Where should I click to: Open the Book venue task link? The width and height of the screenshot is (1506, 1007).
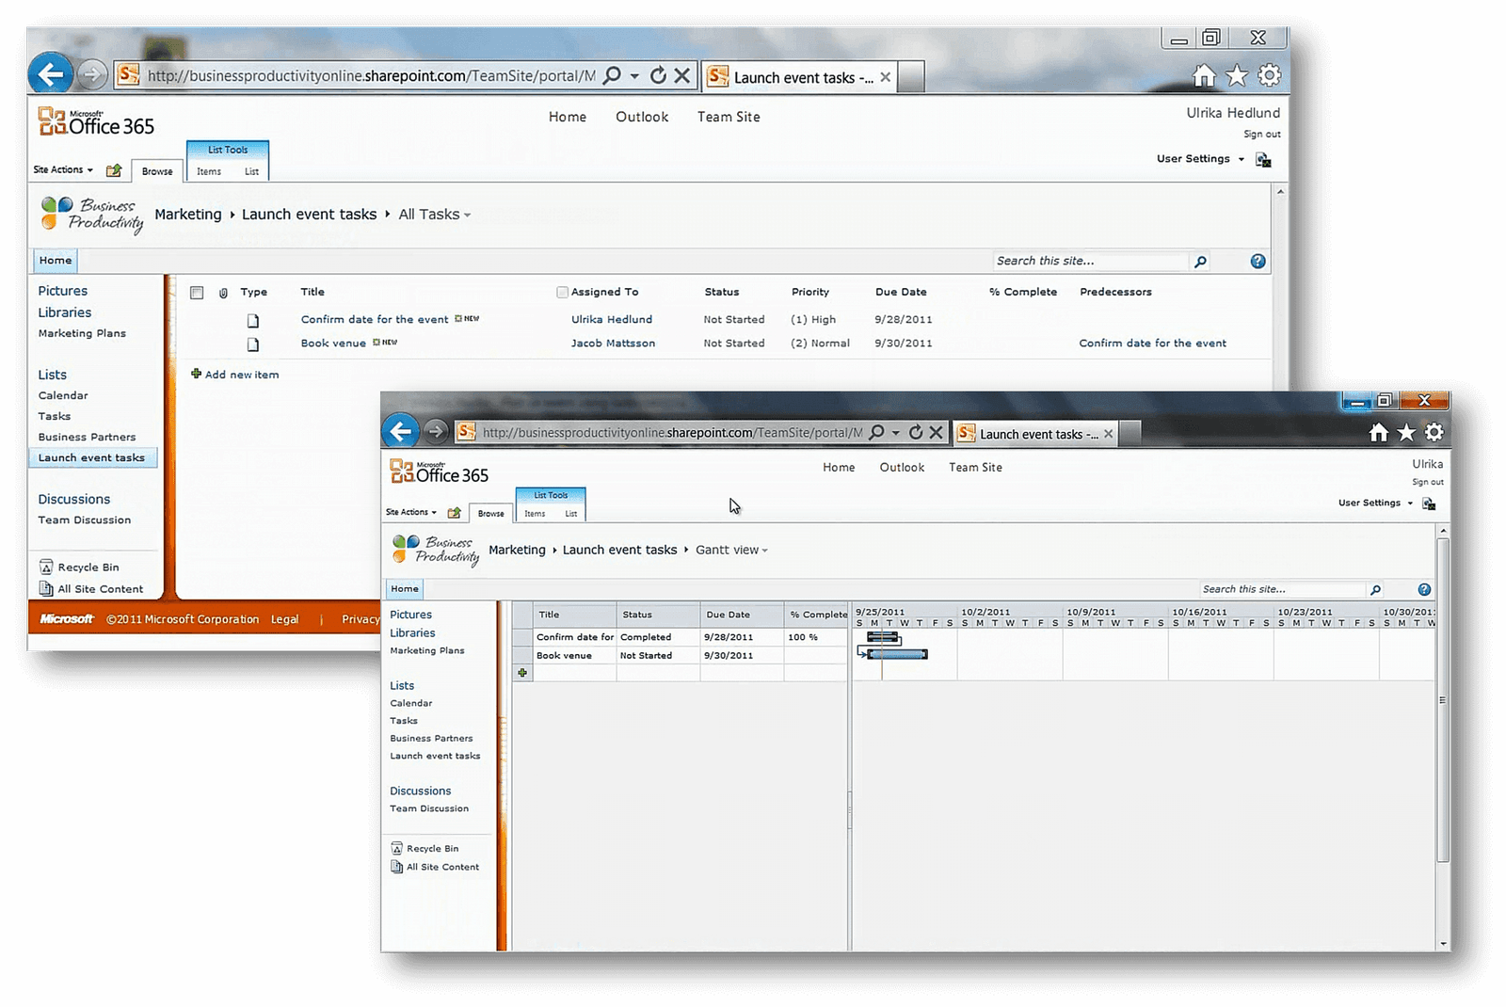pyautogui.click(x=333, y=344)
